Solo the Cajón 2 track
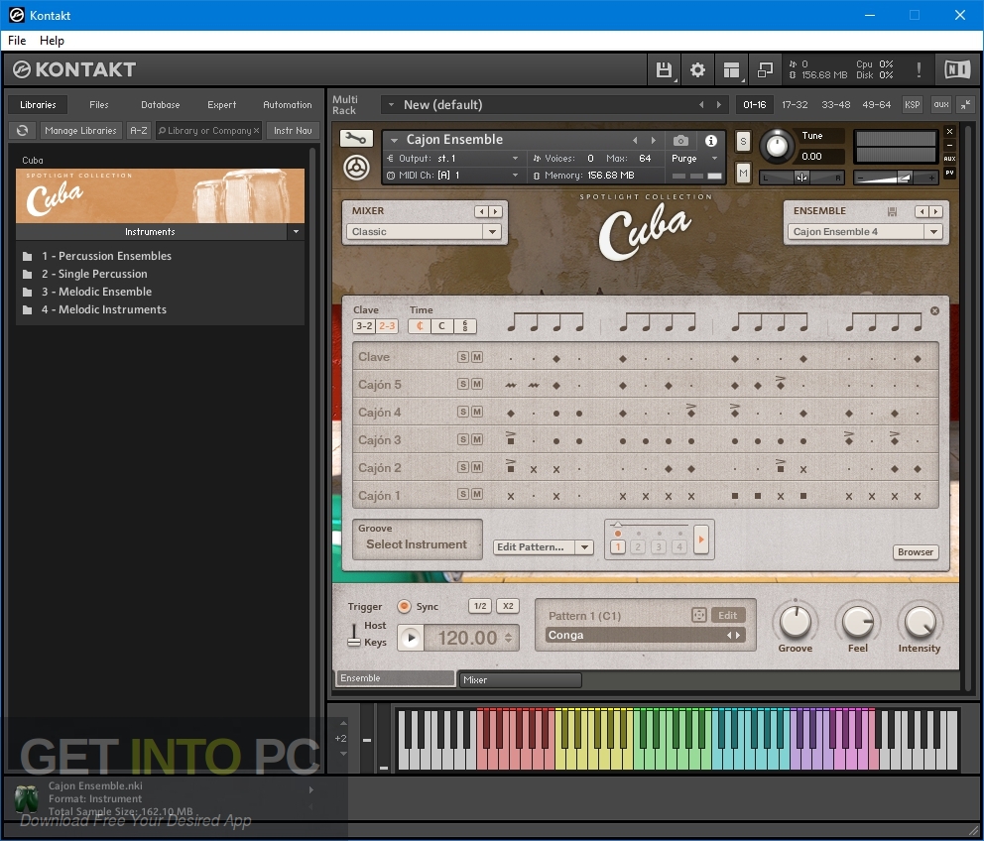This screenshot has height=841, width=984. pyautogui.click(x=463, y=467)
